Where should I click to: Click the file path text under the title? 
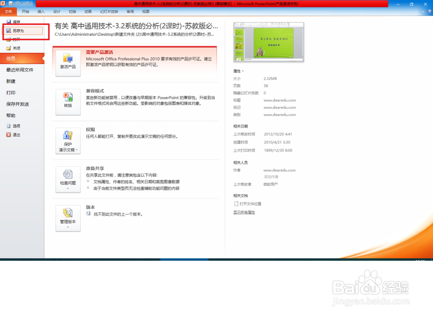tap(134, 35)
